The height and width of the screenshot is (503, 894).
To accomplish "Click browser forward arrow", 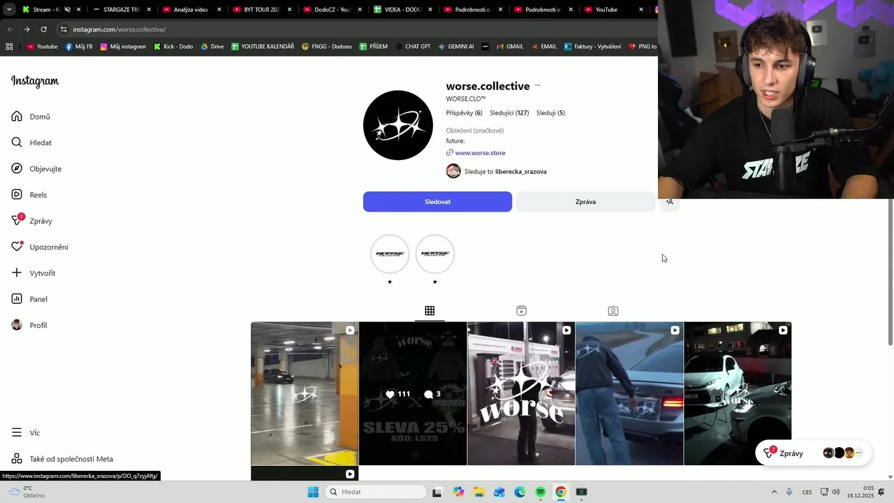I will [x=27, y=29].
